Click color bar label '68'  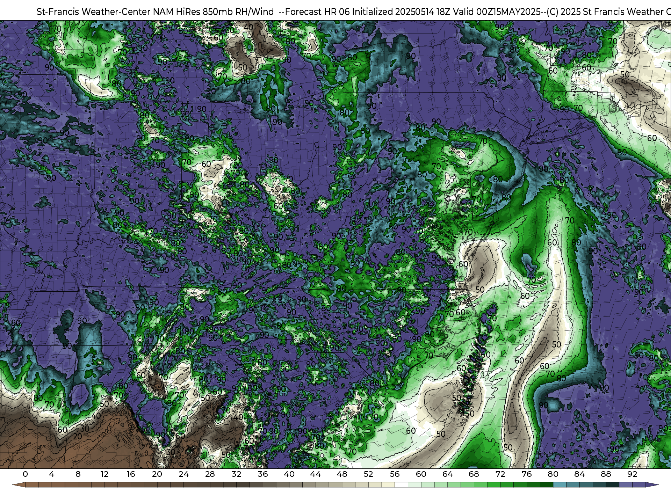pyautogui.click(x=474, y=474)
